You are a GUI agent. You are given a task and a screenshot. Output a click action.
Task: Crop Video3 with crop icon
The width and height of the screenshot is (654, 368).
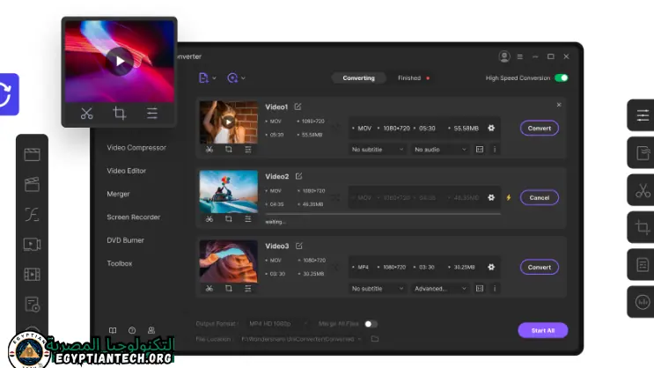[x=229, y=289]
